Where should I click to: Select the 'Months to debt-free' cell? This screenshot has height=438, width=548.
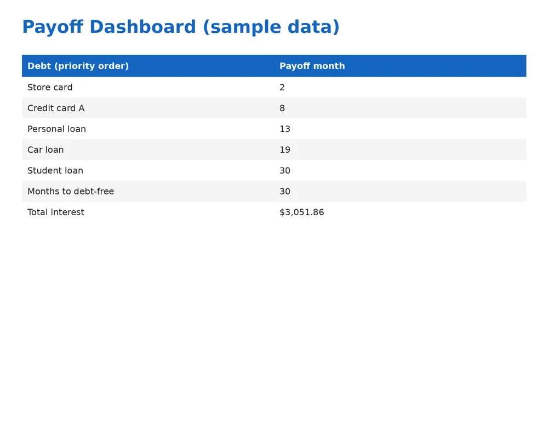pos(148,191)
